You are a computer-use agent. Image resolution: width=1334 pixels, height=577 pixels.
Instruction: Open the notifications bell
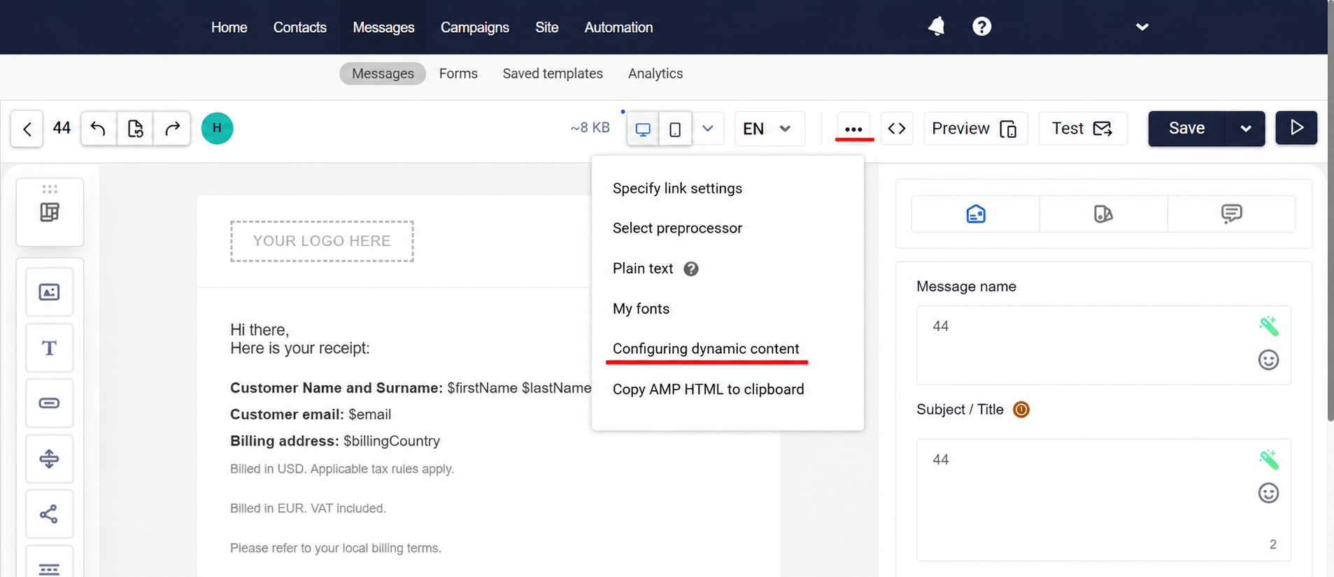pos(937,27)
